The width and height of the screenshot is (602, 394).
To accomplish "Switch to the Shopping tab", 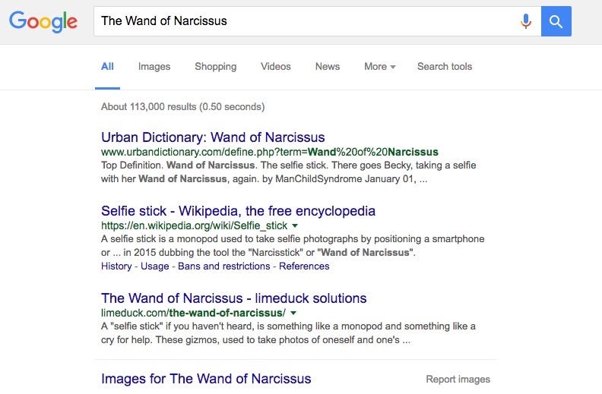I will pos(215,66).
